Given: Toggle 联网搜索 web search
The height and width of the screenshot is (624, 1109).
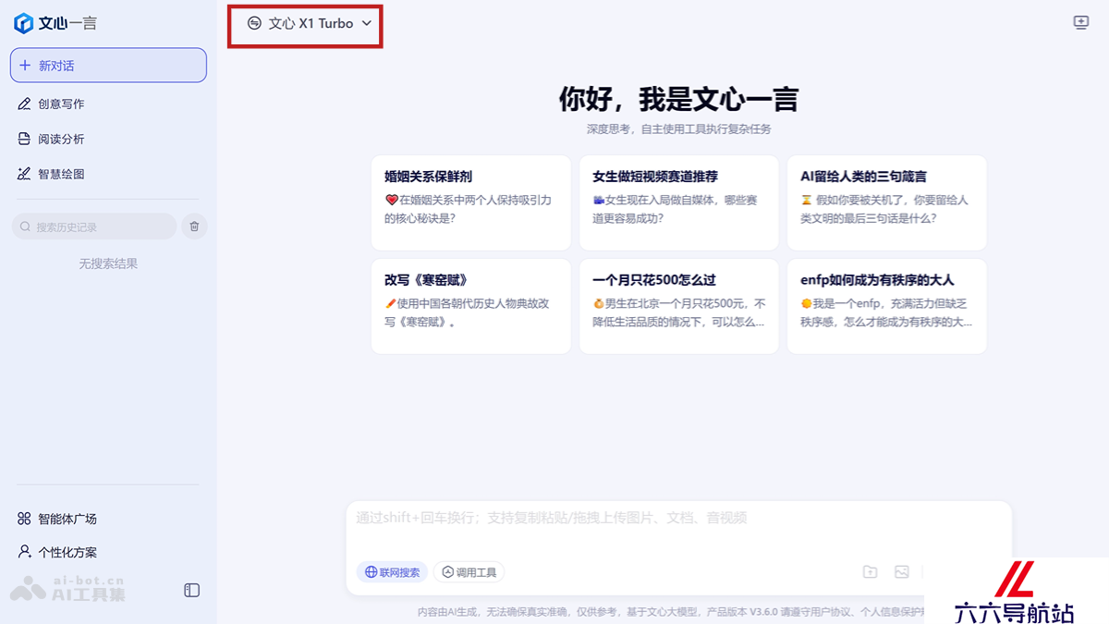Looking at the screenshot, I should pos(393,572).
